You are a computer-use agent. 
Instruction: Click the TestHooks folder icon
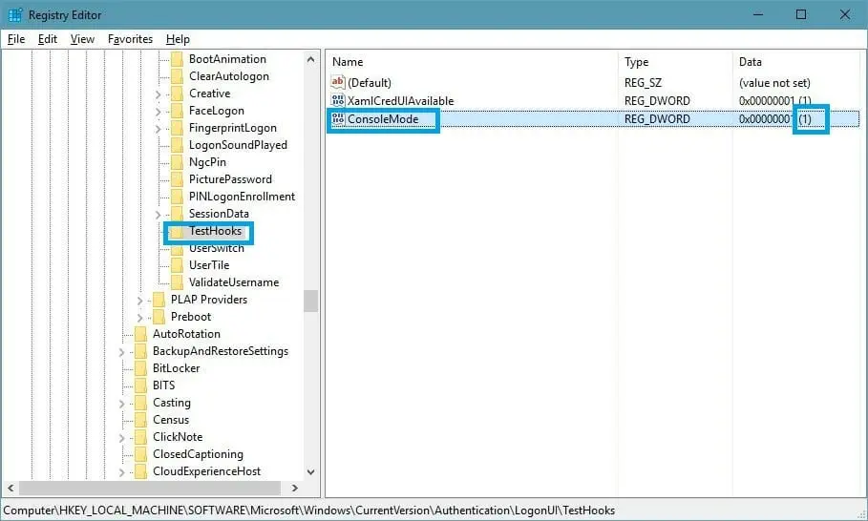click(x=178, y=231)
